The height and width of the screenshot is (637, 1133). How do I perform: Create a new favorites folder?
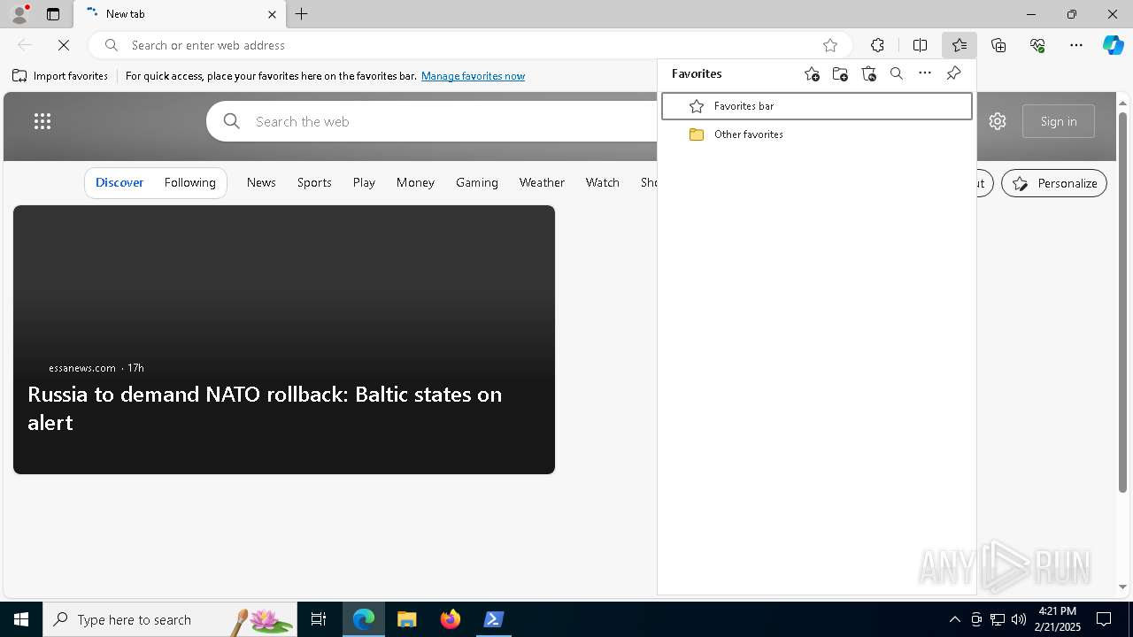click(x=840, y=74)
